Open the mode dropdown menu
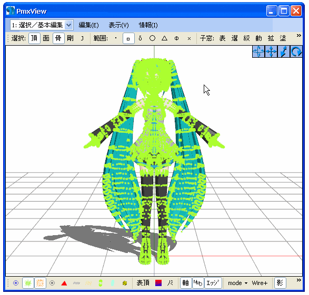The image size is (309, 295). coord(237,283)
